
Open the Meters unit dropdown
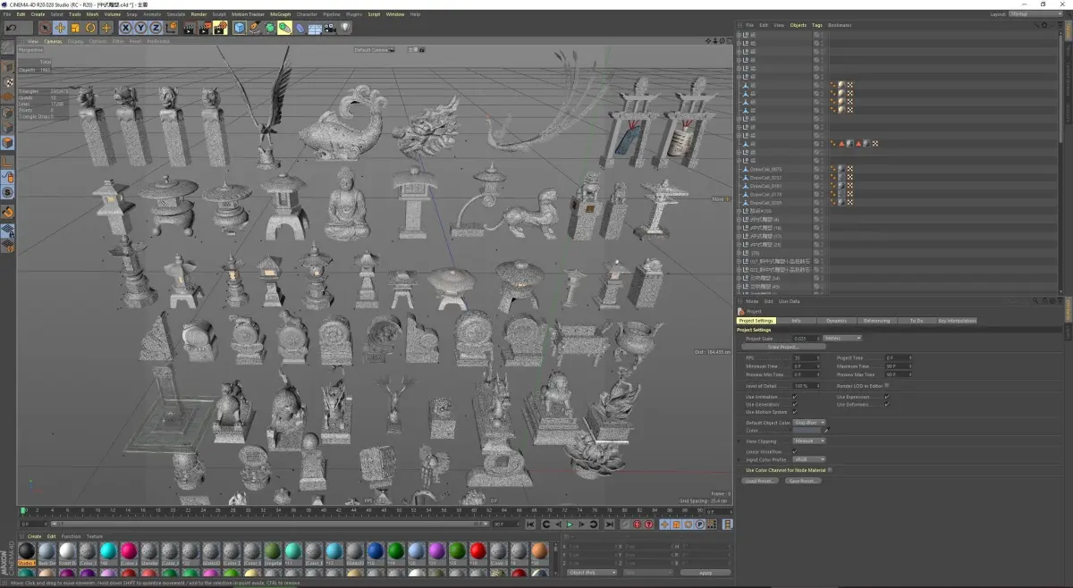tap(842, 339)
